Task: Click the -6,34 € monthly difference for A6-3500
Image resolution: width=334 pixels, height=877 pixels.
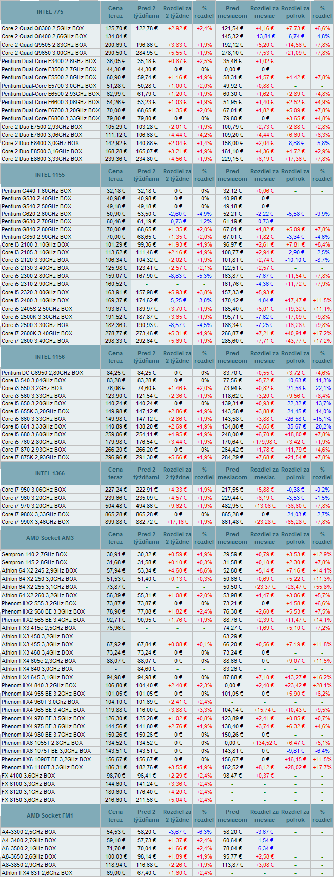Action: pos(265,849)
